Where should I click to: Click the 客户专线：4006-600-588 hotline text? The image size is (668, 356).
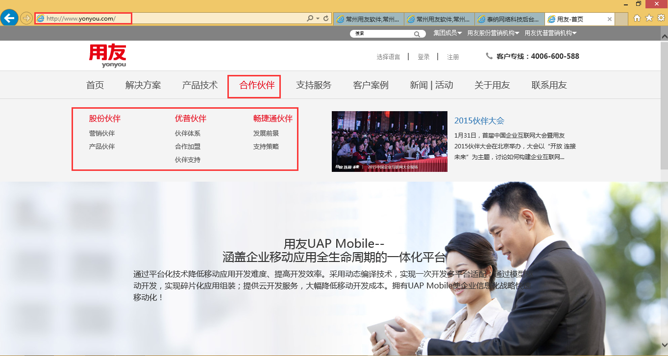pos(538,56)
